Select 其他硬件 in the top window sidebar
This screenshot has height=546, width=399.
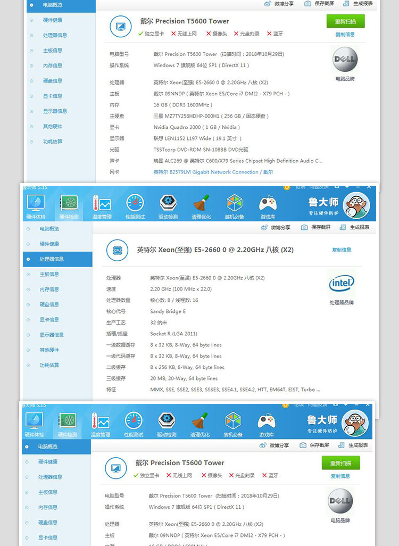click(x=61, y=127)
